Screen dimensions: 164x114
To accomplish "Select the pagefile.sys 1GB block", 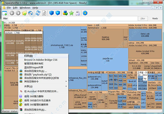I will point(108,59).
